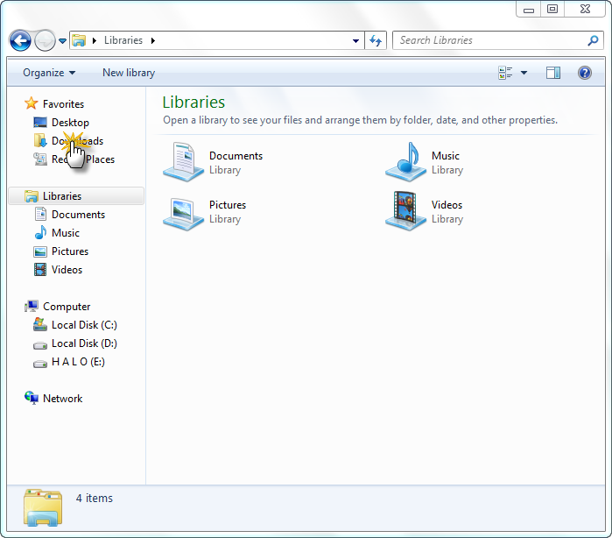
Task: Click the Help question mark icon
Action: (x=585, y=73)
